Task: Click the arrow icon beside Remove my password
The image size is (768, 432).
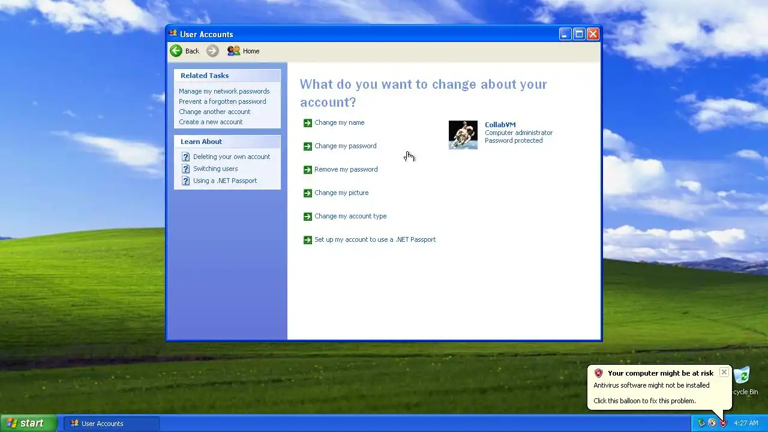Action: click(x=308, y=170)
